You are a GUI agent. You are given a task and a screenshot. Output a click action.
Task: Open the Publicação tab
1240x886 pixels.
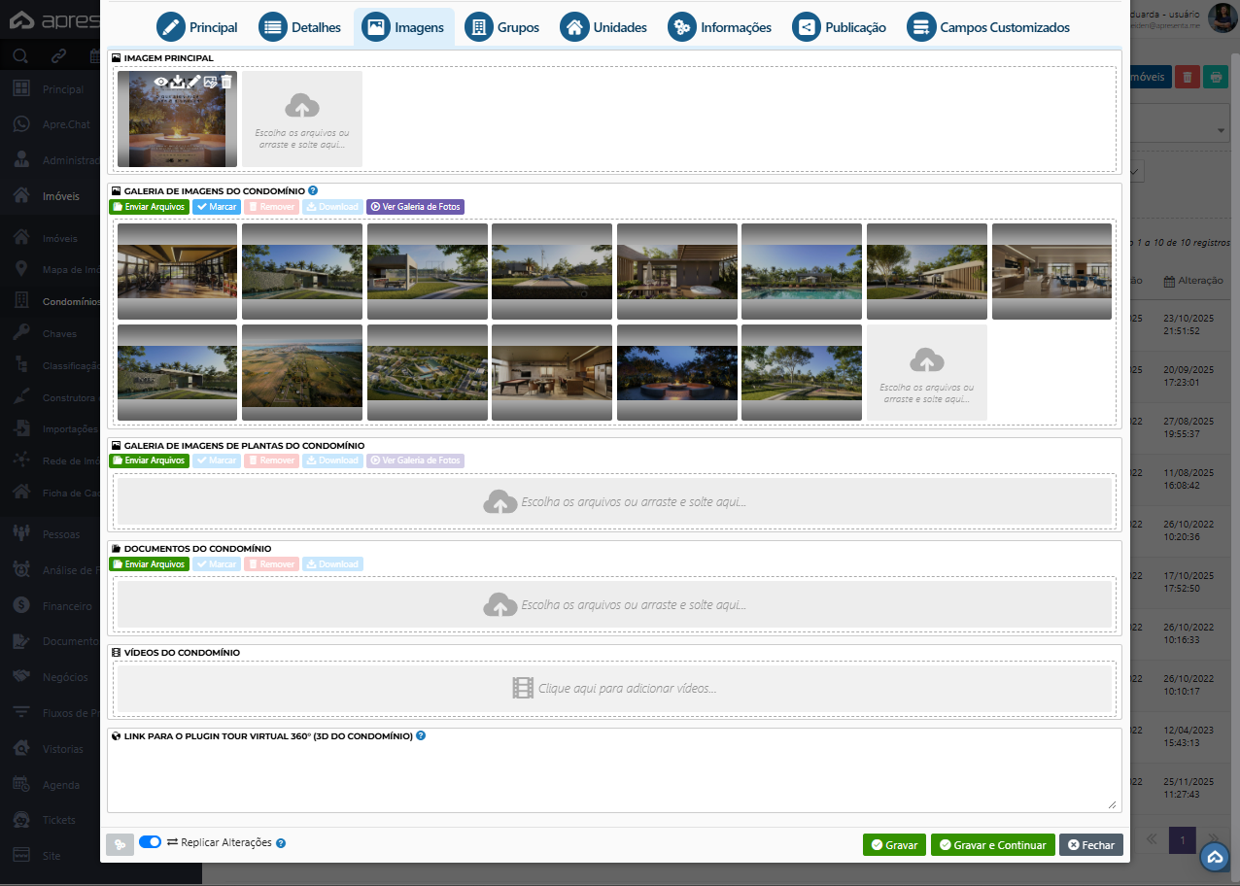[x=840, y=27]
